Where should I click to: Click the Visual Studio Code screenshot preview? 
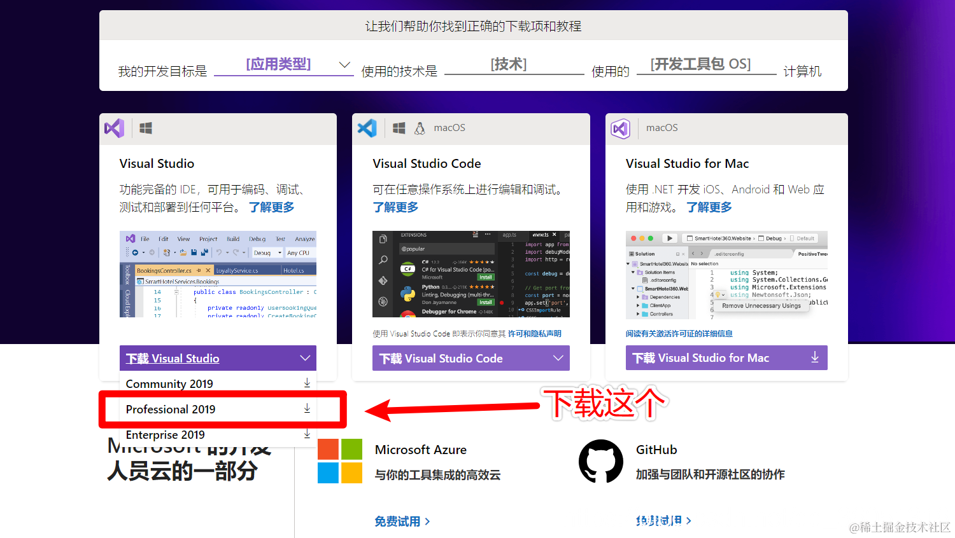470,274
